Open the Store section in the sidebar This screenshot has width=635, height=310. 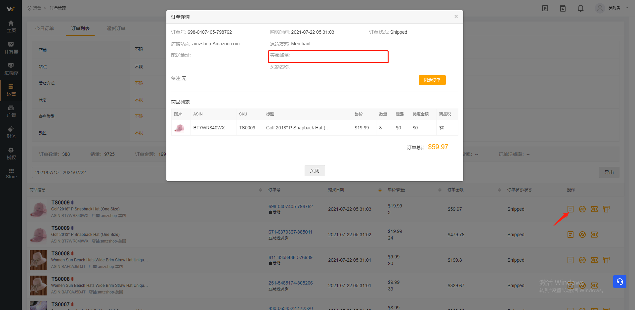[x=11, y=173]
